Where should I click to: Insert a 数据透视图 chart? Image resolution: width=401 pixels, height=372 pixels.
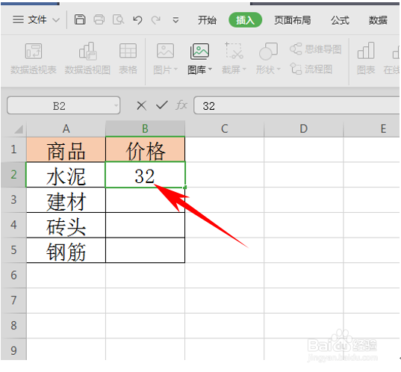tap(87, 59)
